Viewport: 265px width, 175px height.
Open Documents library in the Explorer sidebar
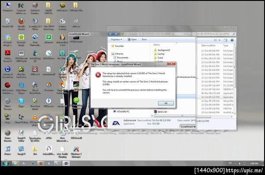point(121,58)
